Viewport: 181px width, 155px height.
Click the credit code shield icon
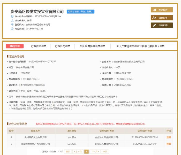click(12, 17)
